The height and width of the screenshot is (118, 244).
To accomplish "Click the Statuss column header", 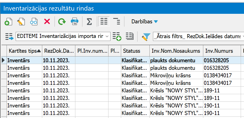I will tap(135, 51).
